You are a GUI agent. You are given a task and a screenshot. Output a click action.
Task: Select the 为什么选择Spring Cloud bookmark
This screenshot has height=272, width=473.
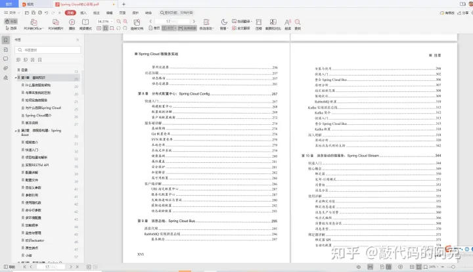point(43,108)
